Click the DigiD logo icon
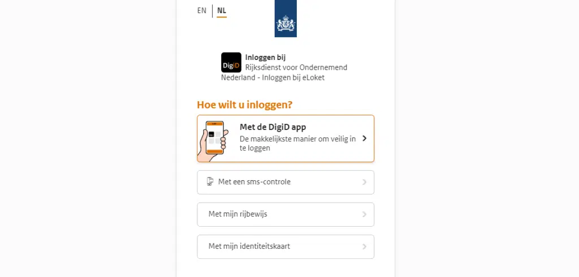 231,62
